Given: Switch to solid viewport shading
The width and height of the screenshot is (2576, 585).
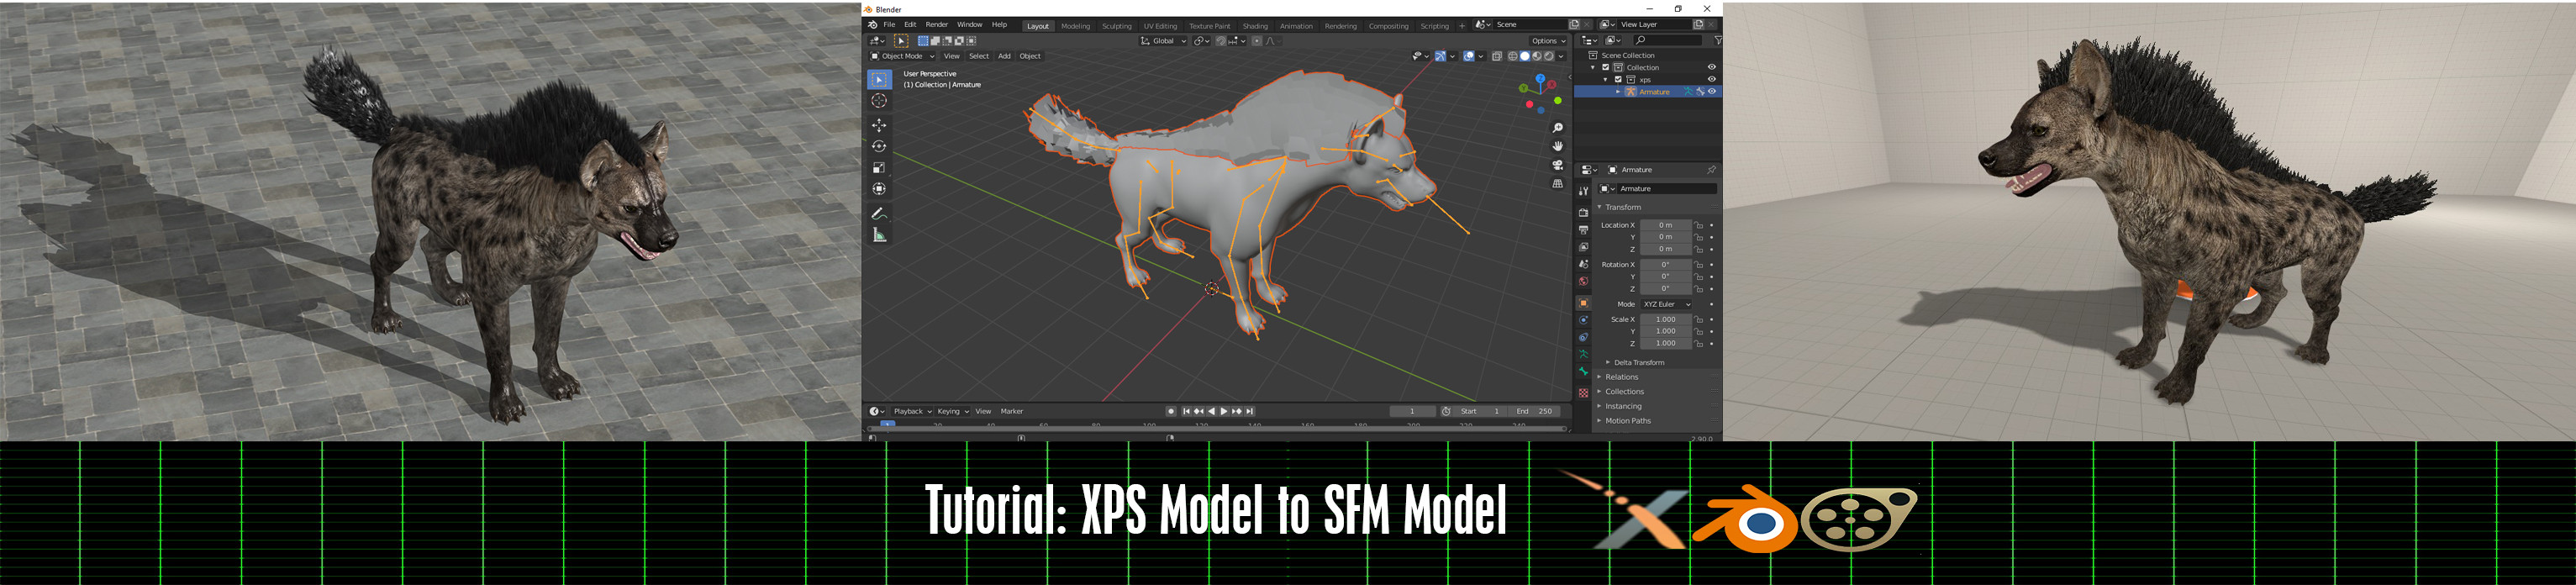Looking at the screenshot, I should pyautogui.click(x=1525, y=56).
